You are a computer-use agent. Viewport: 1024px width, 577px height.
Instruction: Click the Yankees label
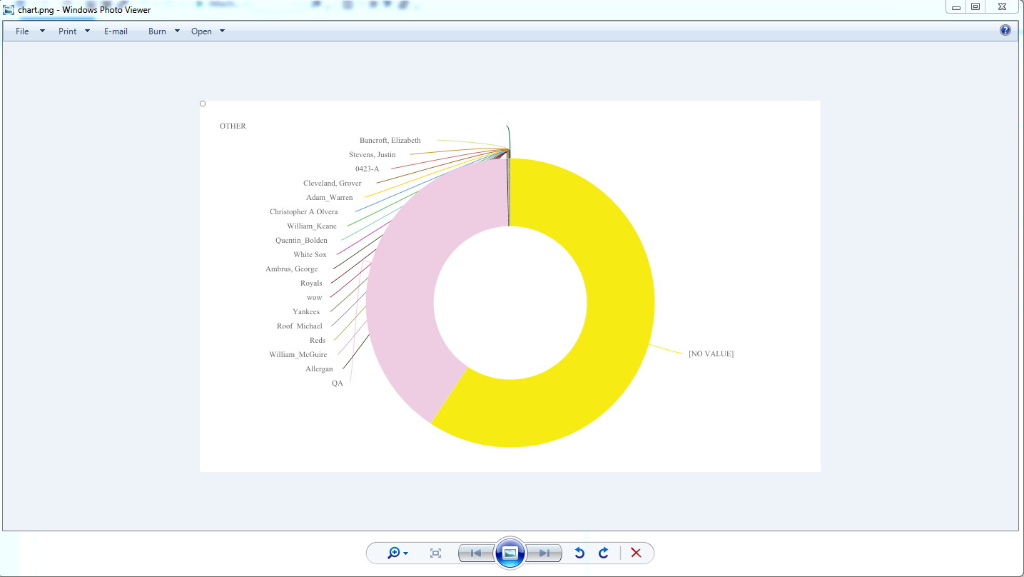coord(306,311)
